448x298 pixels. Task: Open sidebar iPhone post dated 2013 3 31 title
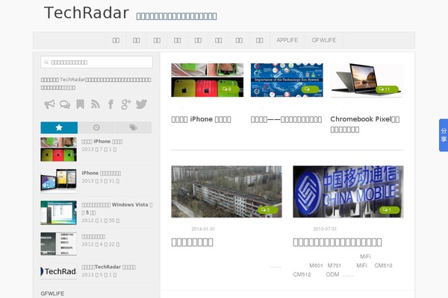point(102,173)
